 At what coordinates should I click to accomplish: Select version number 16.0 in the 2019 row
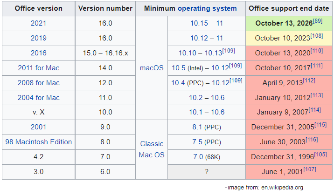click(x=105, y=38)
